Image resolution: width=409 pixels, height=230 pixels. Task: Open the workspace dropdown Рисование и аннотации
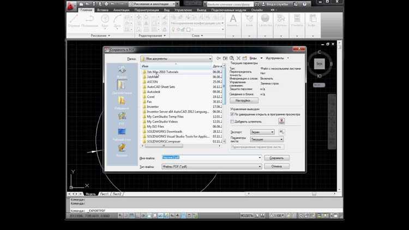point(152,4)
